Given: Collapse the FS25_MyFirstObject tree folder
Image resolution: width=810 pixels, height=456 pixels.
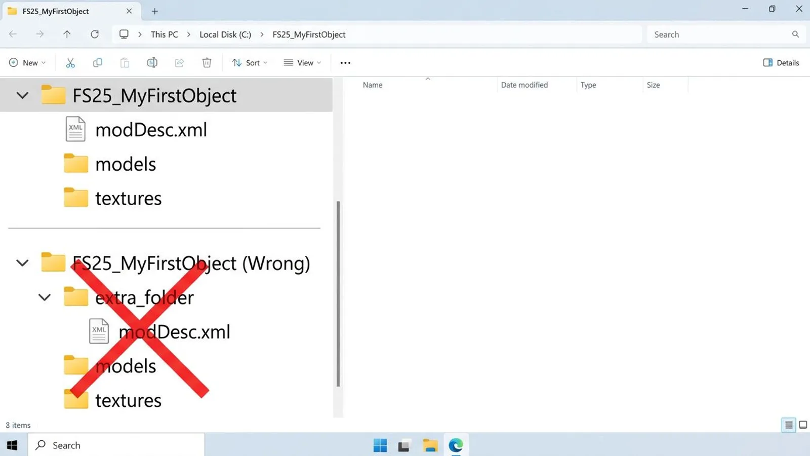Looking at the screenshot, I should click(x=22, y=95).
